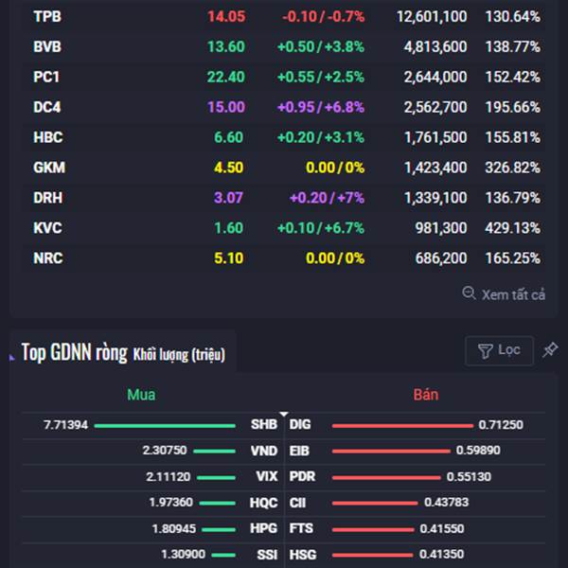Click the red DIG sell volume bar
Viewport: 568px width, 568px height.
pyautogui.click(x=402, y=426)
